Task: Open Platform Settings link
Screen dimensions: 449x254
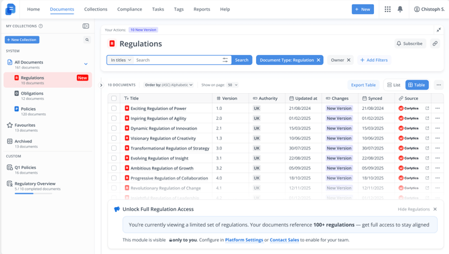Action: (x=244, y=240)
